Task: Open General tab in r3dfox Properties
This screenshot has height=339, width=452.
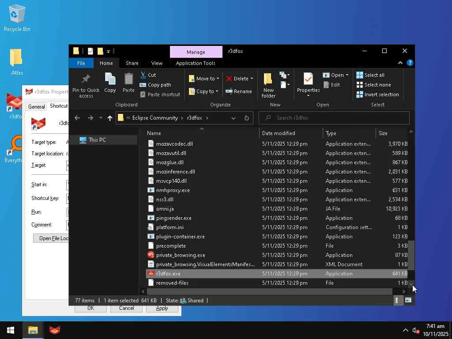Action: 36,107
